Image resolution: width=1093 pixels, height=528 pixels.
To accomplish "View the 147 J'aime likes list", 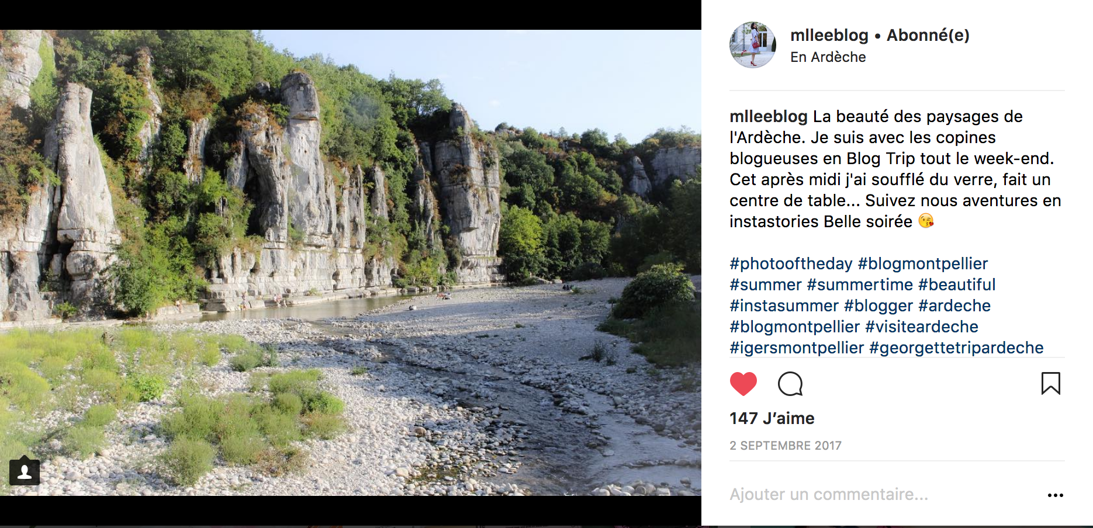I will pyautogui.click(x=772, y=418).
